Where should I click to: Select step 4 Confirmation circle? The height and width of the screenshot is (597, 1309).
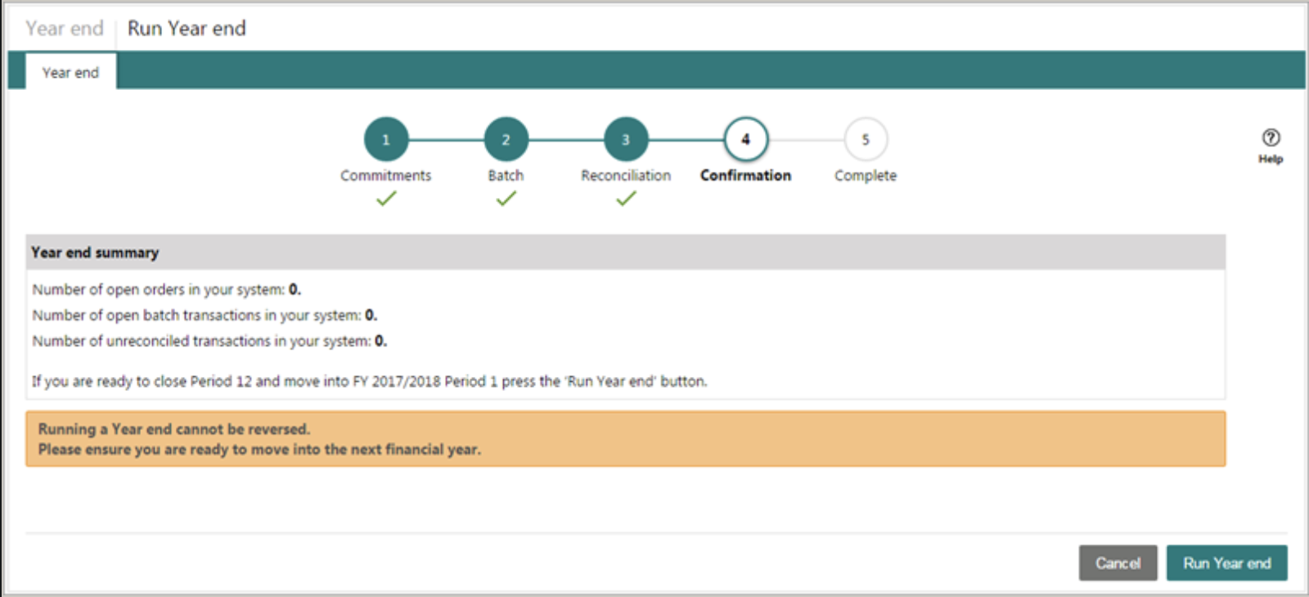click(745, 139)
